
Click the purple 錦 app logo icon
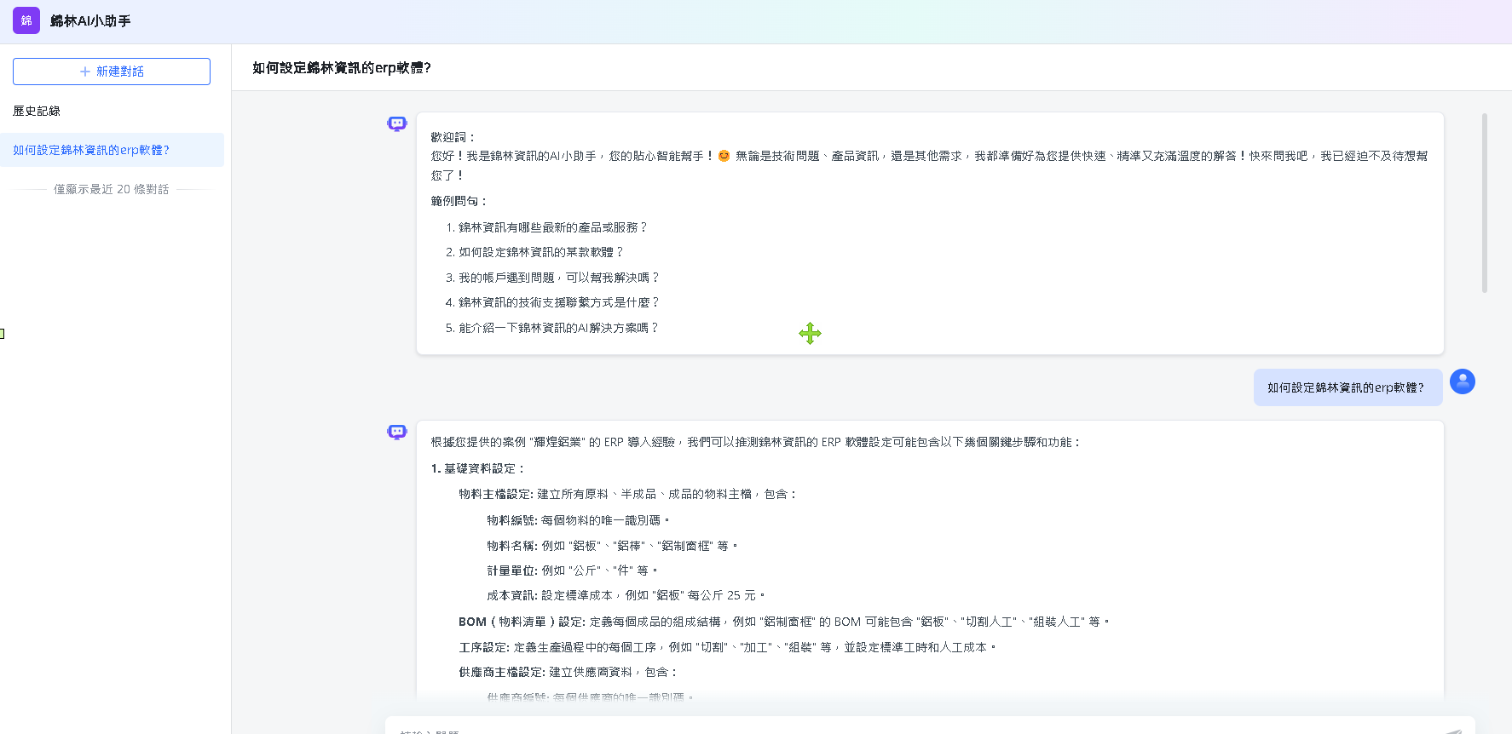click(26, 20)
